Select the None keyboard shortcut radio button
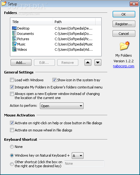140x175 pixels. coord(12,147)
